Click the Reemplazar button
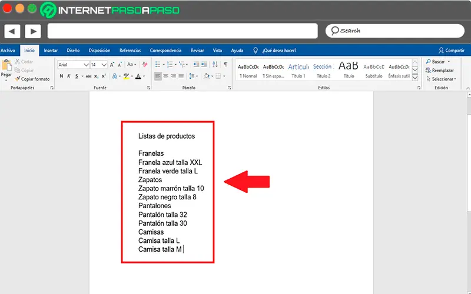Image resolution: width=471 pixels, height=294 pixels. [x=440, y=70]
